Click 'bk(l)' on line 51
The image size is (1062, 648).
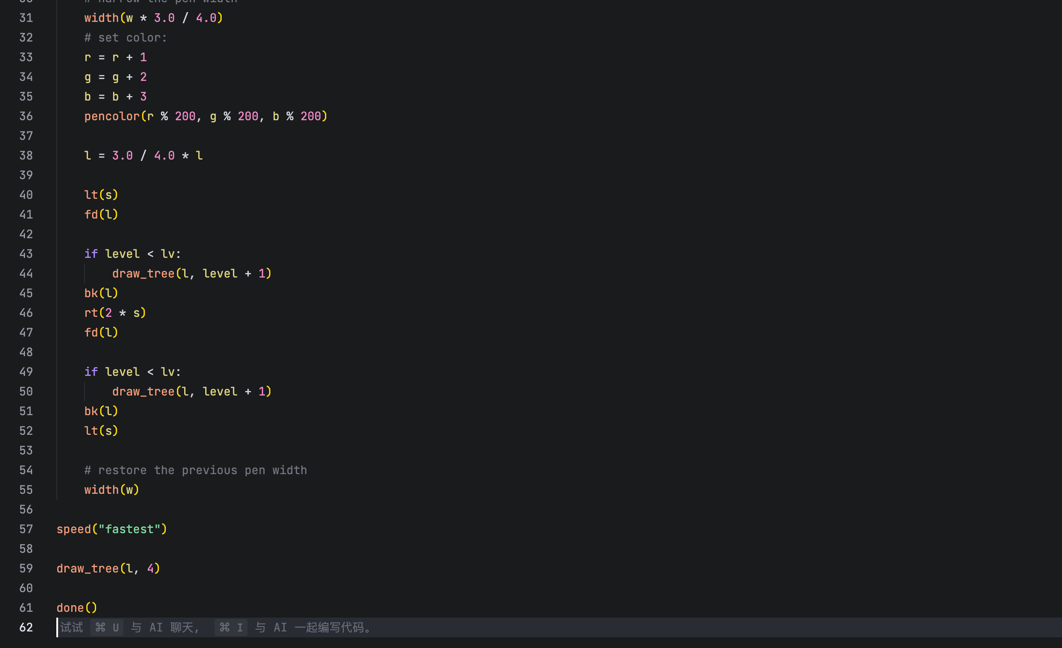[101, 411]
